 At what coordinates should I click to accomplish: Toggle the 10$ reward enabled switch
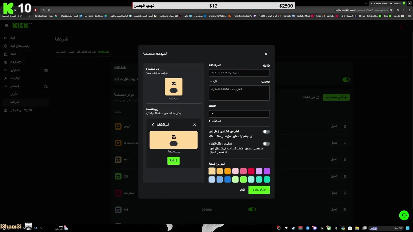pos(252,209)
